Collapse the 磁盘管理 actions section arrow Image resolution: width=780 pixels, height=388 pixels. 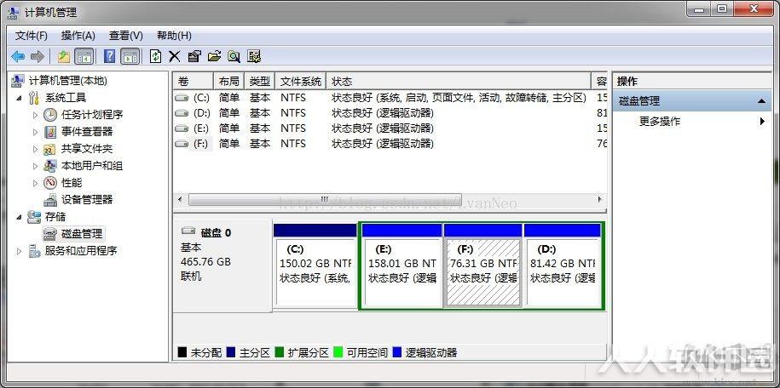761,101
